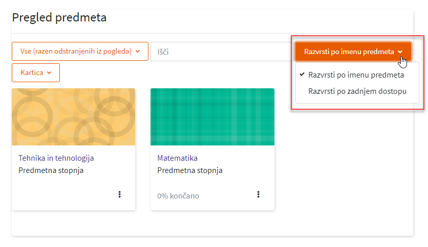428x247 pixels.
Task: Open the Tehnika in tehnologija course link
Action: click(56, 158)
